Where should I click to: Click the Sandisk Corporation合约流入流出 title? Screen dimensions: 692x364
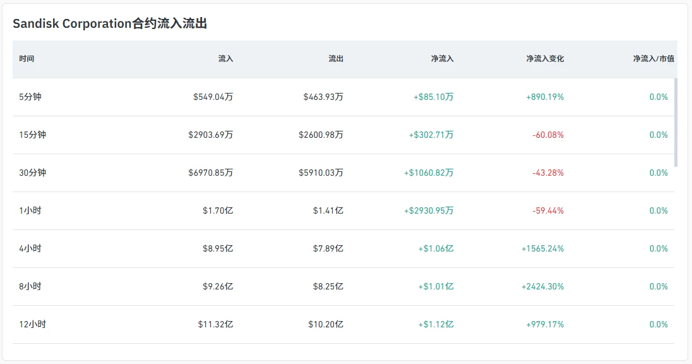click(110, 23)
